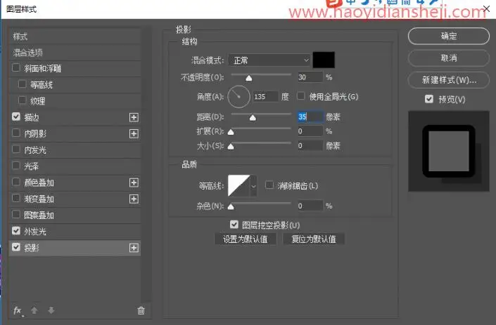
Task: Enable the 内阴影 checkbox
Action: (x=15, y=133)
